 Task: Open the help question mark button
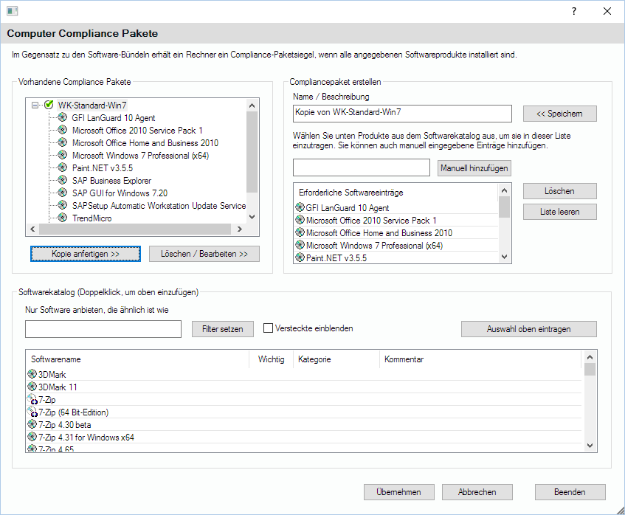pyautogui.click(x=574, y=11)
